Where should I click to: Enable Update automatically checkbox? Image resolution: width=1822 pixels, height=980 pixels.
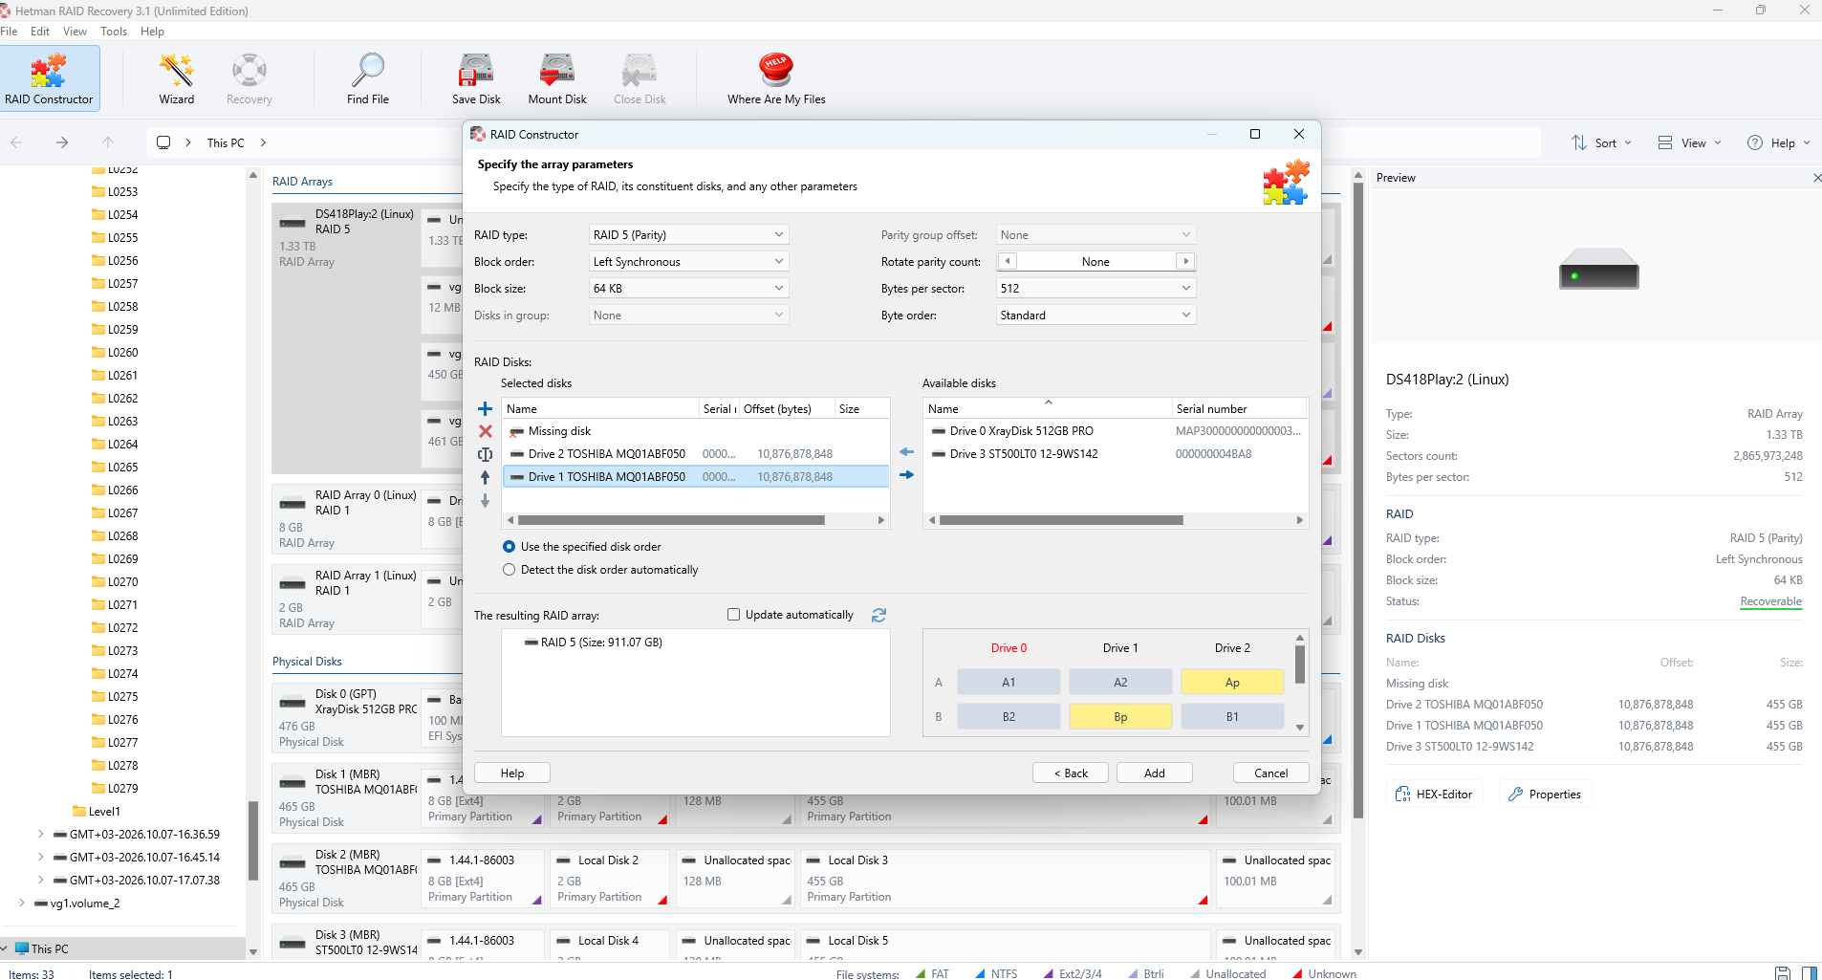734,615
